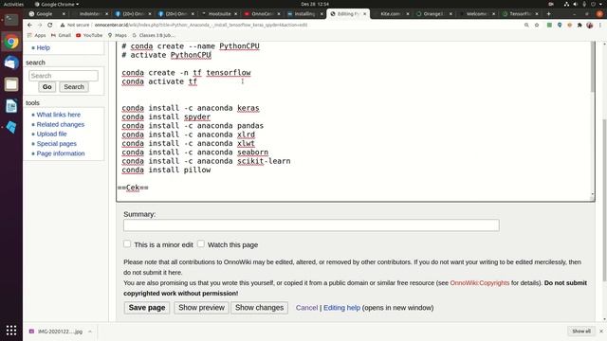Image resolution: width=607 pixels, height=341 pixels.
Task: Open the OnnoWiki:Copyrights link
Action: [480, 283]
